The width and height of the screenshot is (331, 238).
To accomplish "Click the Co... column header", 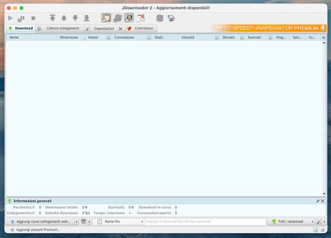I will [312, 37].
